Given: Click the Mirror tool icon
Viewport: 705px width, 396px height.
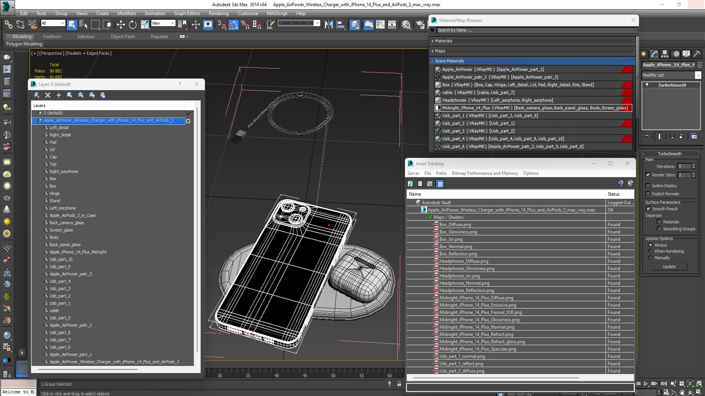Looking at the screenshot, I should click(329, 25).
